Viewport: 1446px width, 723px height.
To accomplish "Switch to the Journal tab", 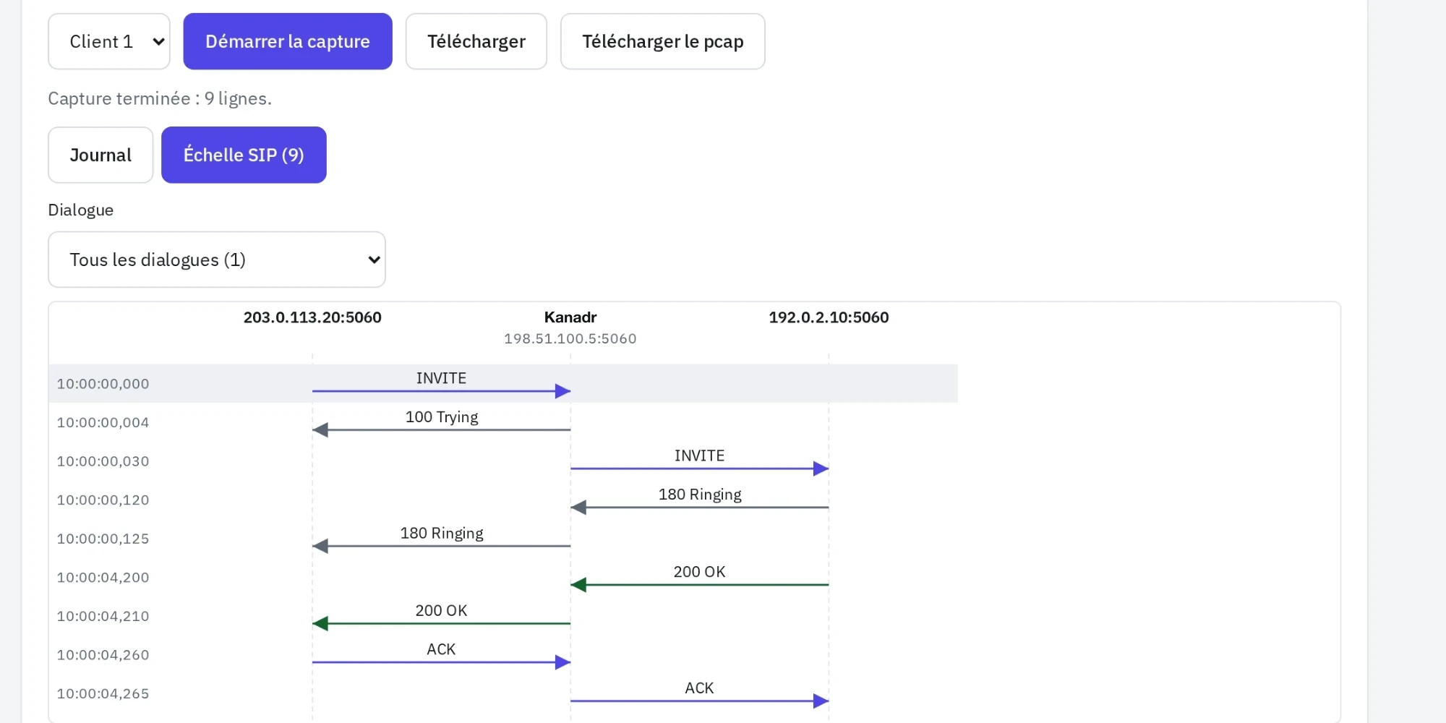I will [100, 155].
